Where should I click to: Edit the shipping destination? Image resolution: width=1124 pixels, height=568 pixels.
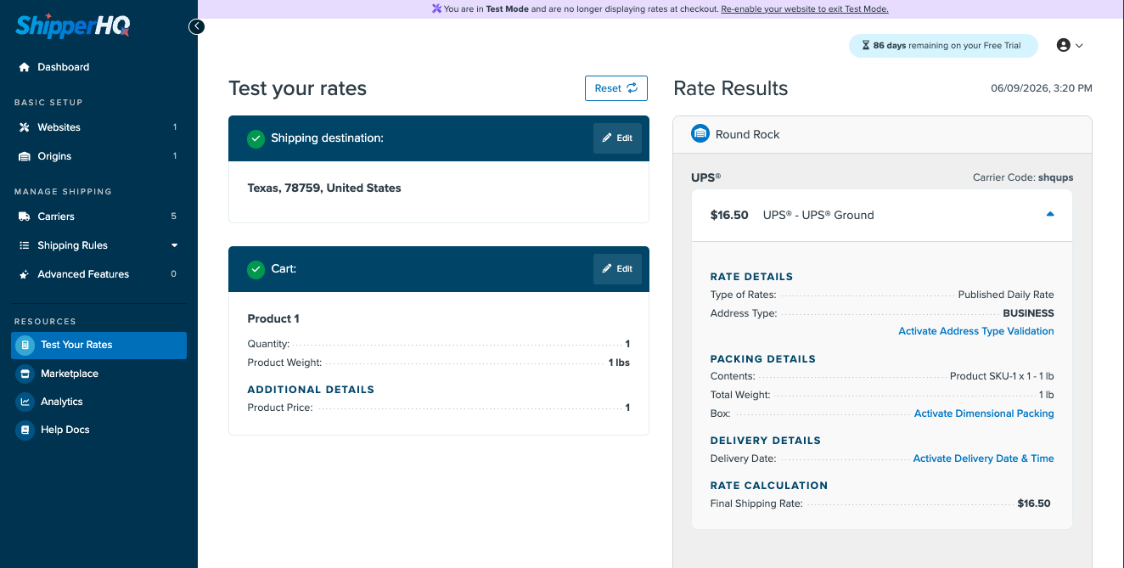[617, 138]
